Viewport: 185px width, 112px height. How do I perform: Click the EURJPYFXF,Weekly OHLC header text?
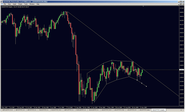[x=15, y=7]
